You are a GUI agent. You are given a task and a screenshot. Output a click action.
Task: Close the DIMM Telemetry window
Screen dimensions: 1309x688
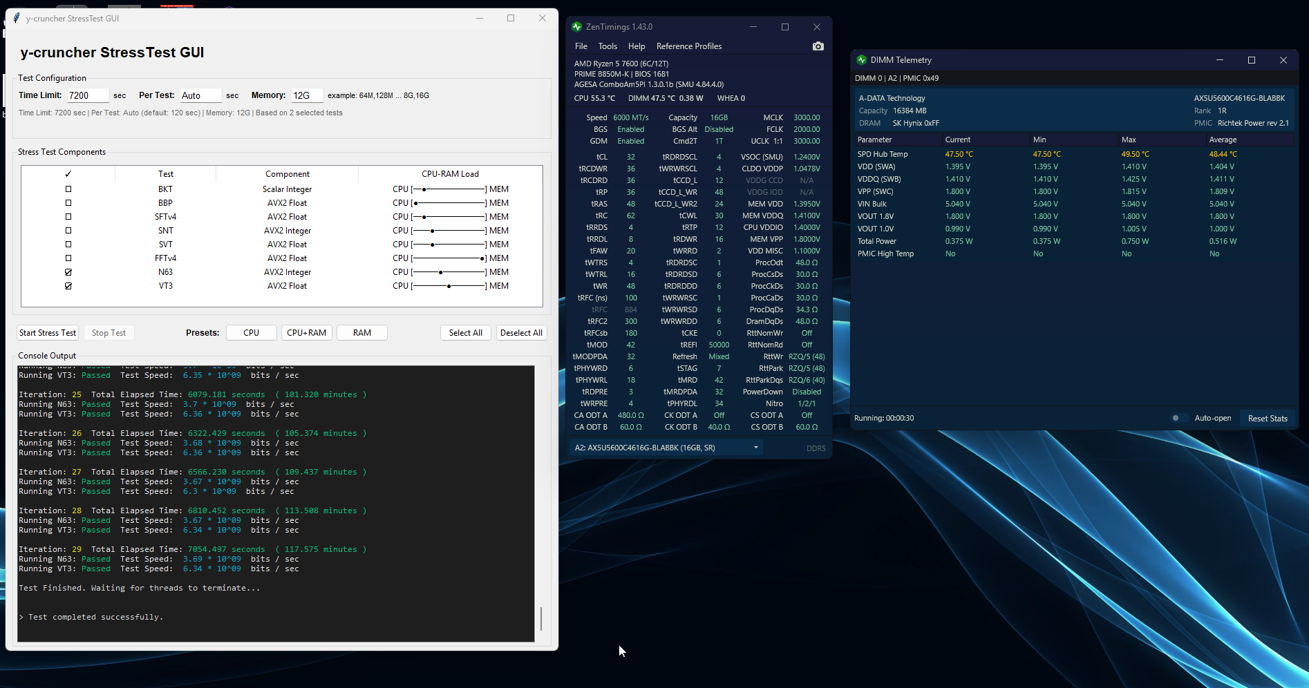coord(1283,60)
